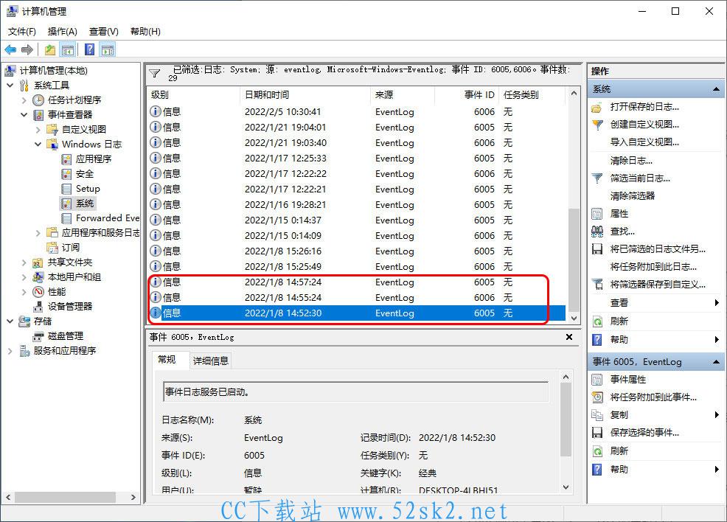Open 属性 in actions pane

pos(619,214)
